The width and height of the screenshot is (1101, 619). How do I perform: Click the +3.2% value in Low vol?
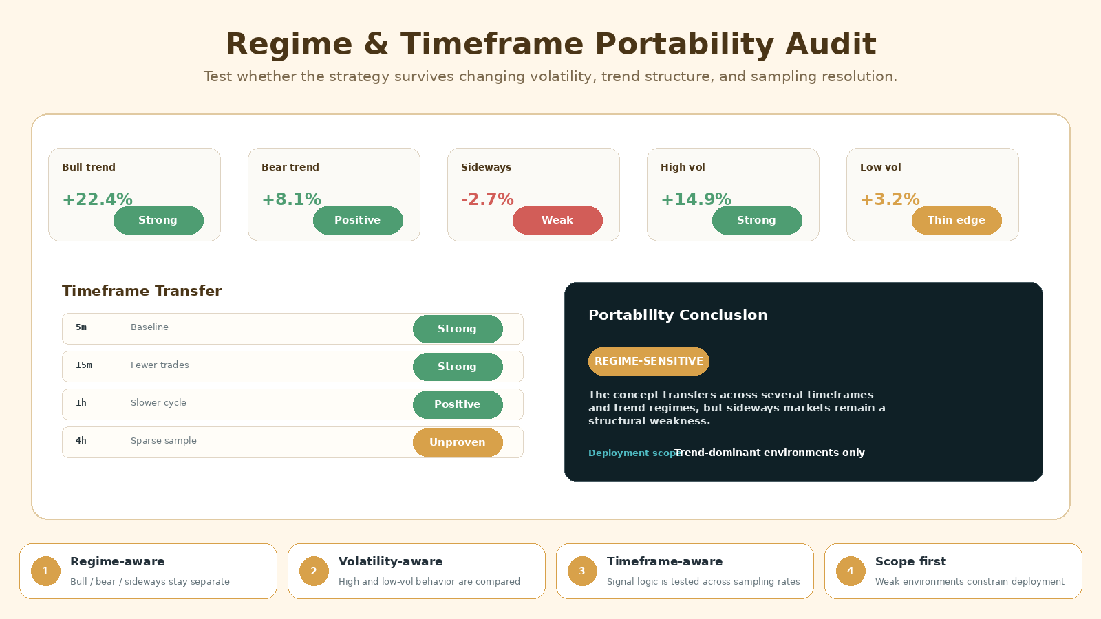(890, 199)
